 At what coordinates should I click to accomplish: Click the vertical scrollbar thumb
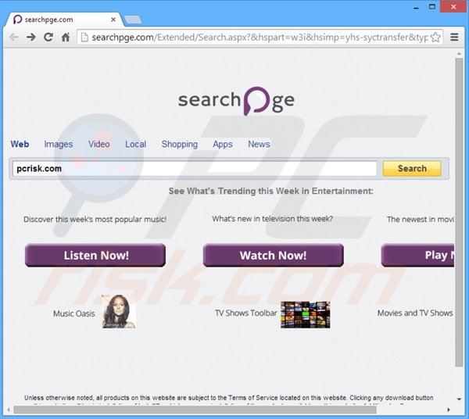(x=459, y=213)
